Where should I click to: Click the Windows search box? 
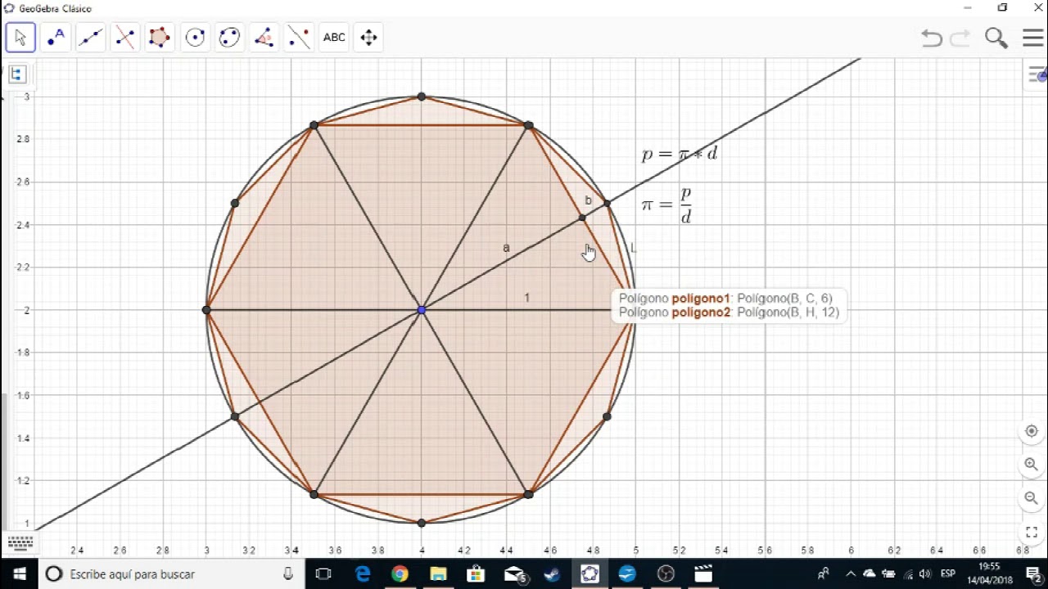[171, 574]
